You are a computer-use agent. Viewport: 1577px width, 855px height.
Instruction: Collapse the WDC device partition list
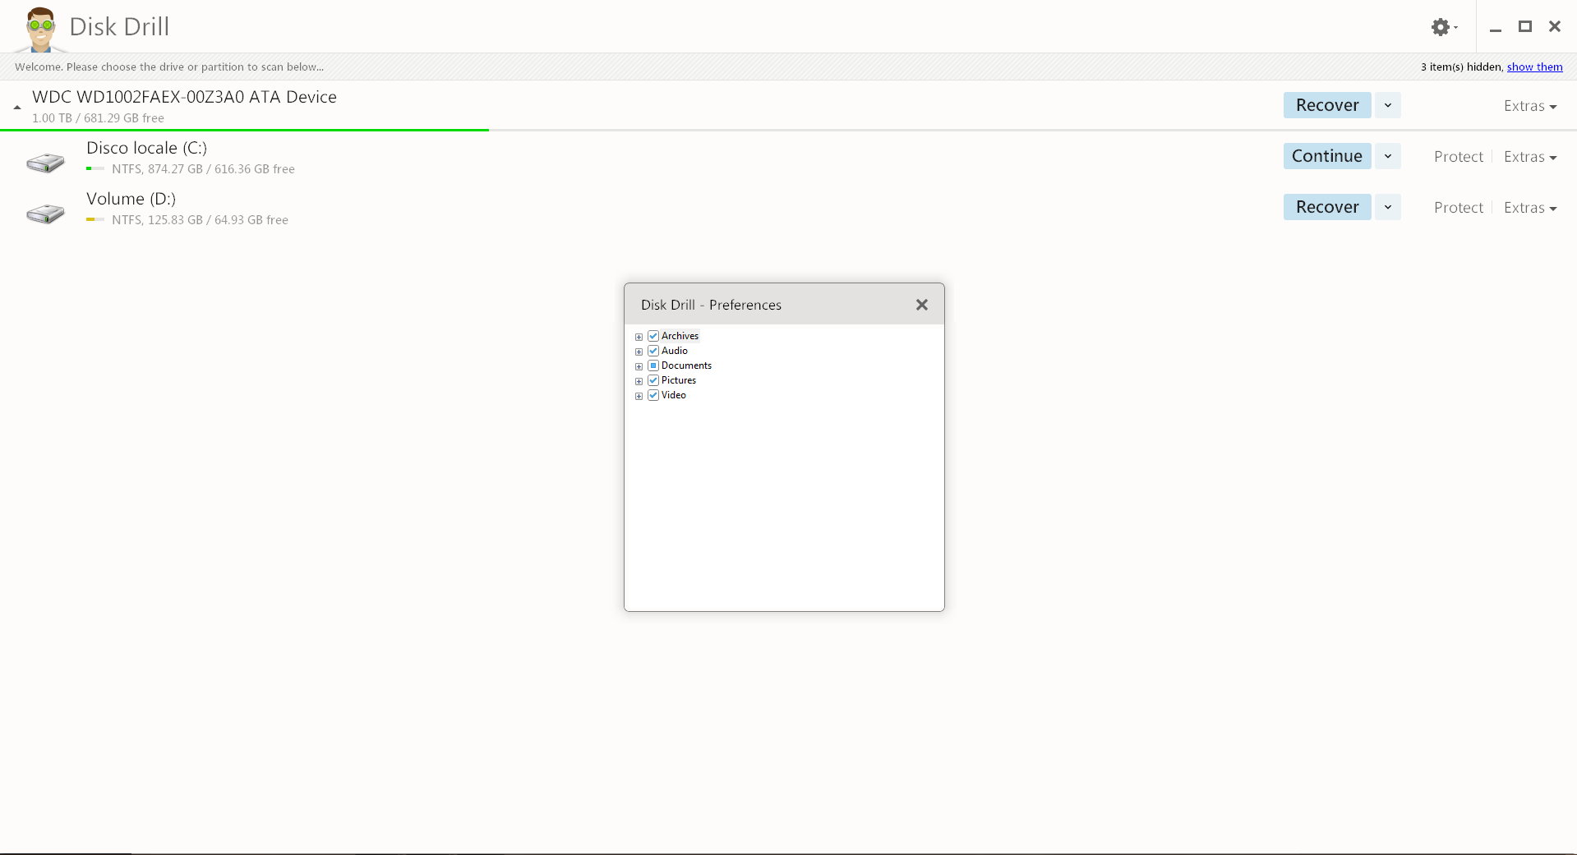pos(17,108)
